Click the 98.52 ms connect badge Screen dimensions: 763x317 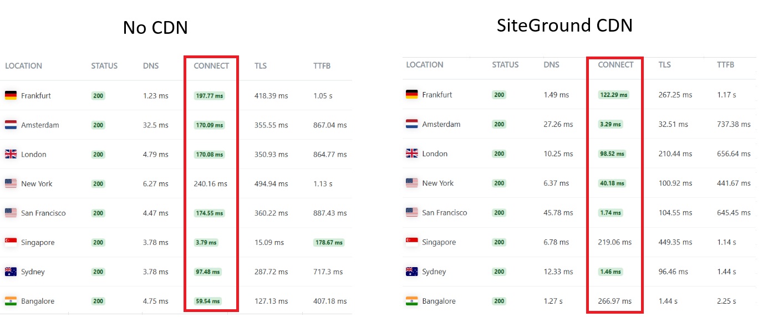612,154
